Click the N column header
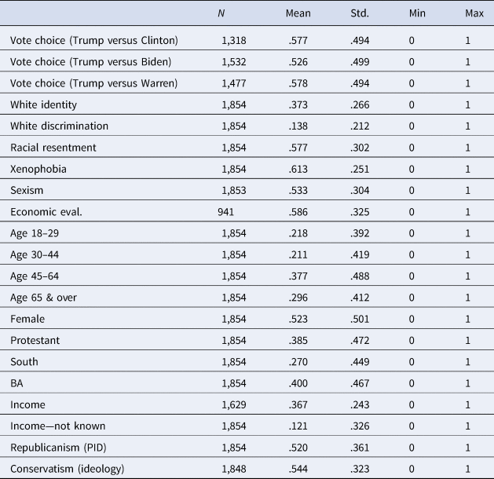The width and height of the screenshot is (494, 479). tap(221, 13)
